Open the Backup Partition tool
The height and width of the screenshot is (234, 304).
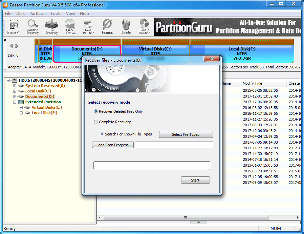(144, 27)
